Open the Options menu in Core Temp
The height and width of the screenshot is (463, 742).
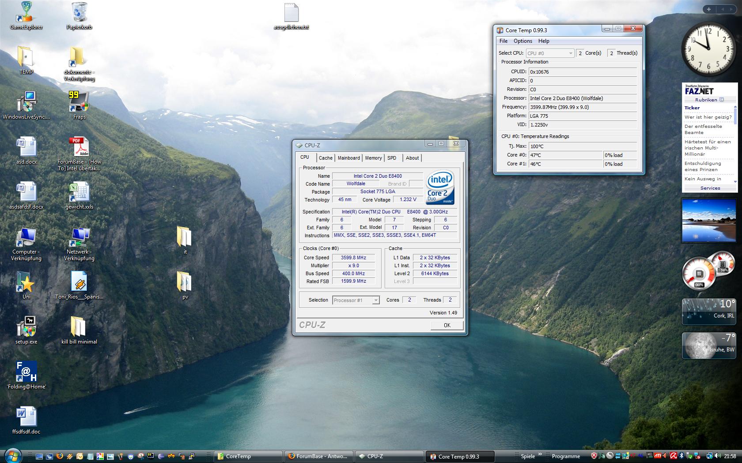coord(523,41)
